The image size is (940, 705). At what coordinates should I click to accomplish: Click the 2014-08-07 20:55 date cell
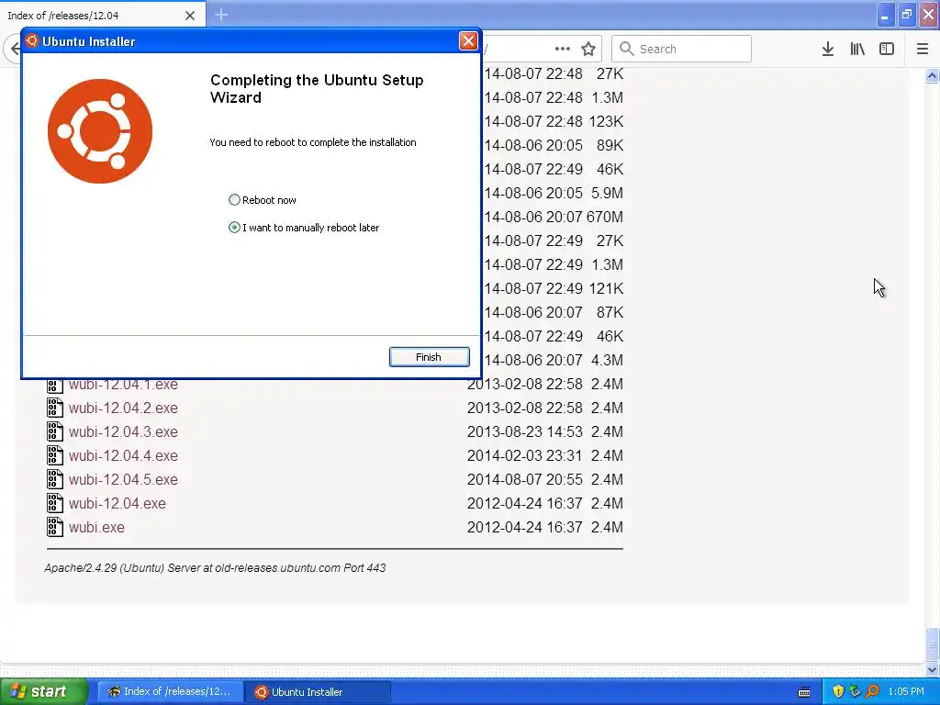[x=524, y=479]
